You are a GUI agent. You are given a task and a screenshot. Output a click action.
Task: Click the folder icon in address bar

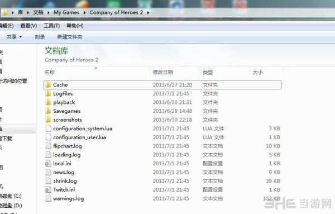(4, 13)
